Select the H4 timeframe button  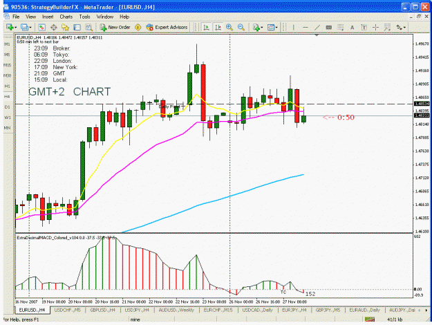[7, 97]
